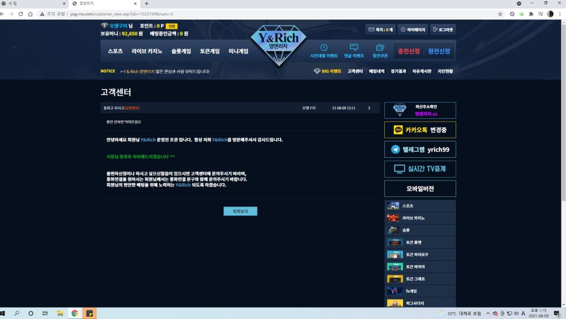This screenshot has height=319, width=566.
Task: Expand hidden system tray icons chevron
Action: click(488, 313)
